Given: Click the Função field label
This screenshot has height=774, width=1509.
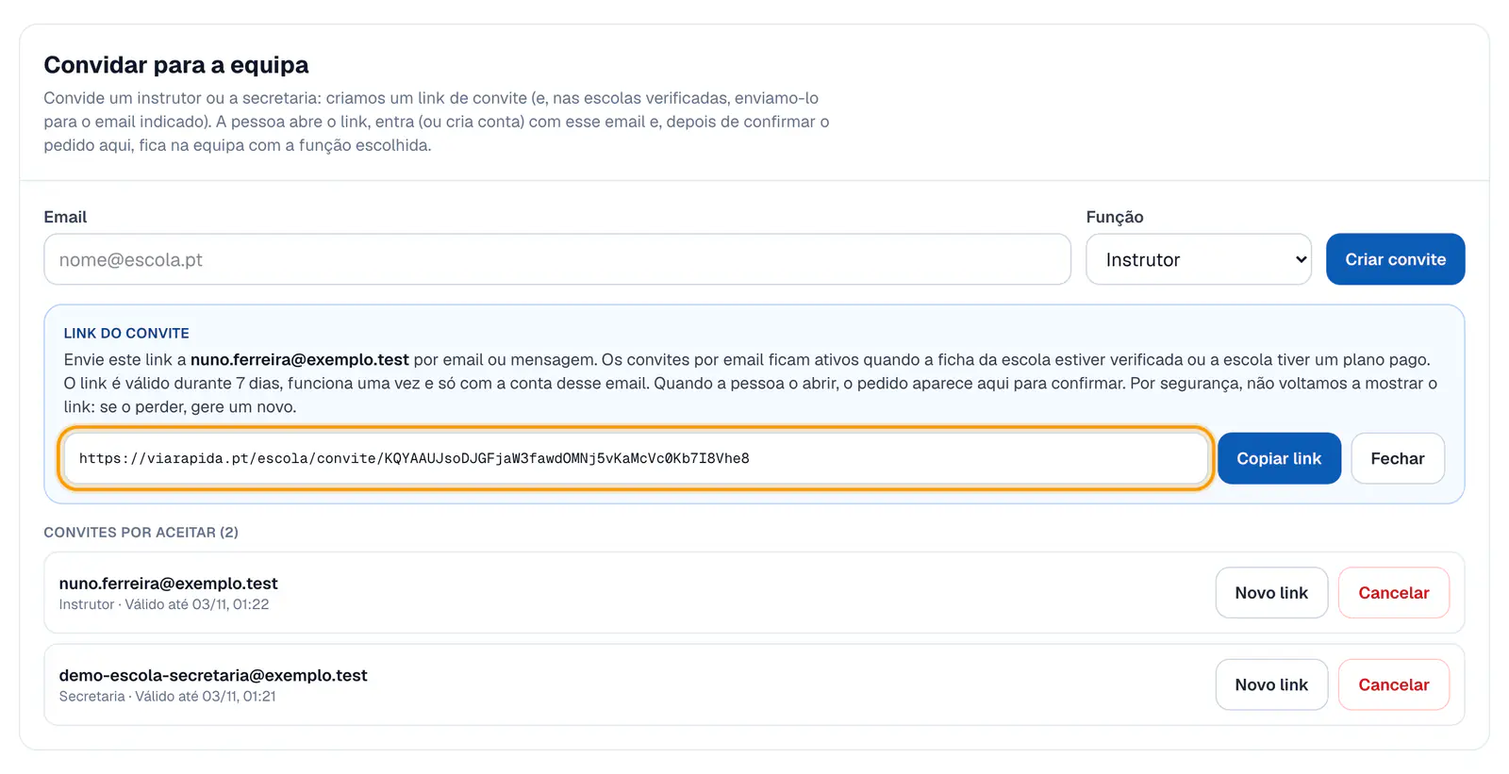Looking at the screenshot, I should click(x=1115, y=217).
